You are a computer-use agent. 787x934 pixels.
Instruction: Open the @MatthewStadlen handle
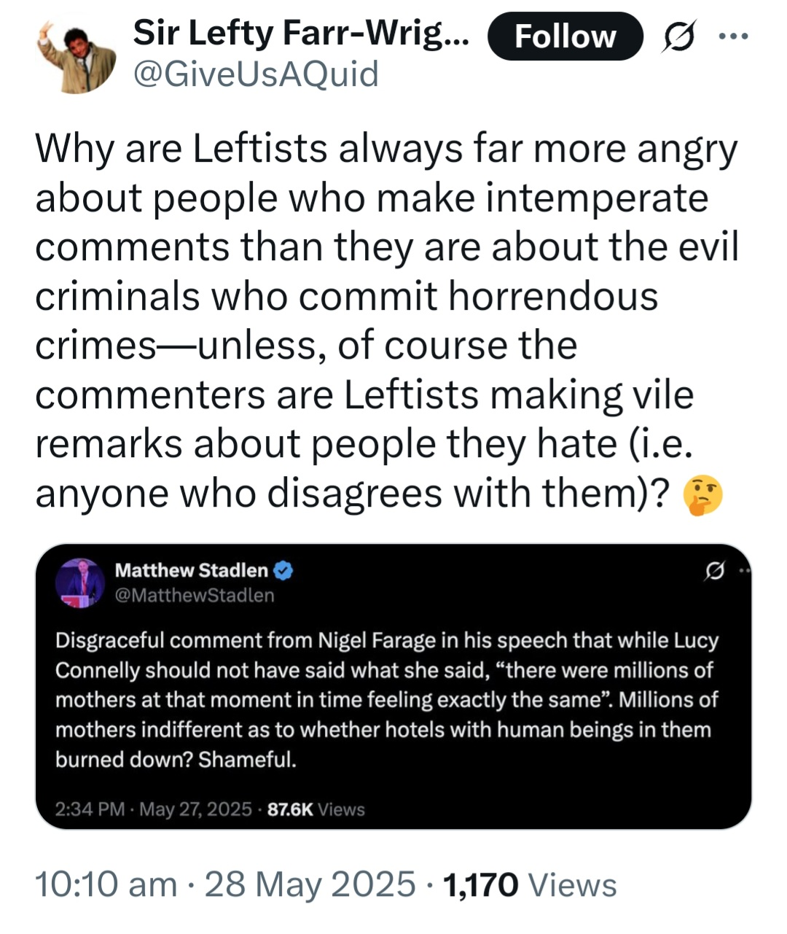pyautogui.click(x=195, y=596)
